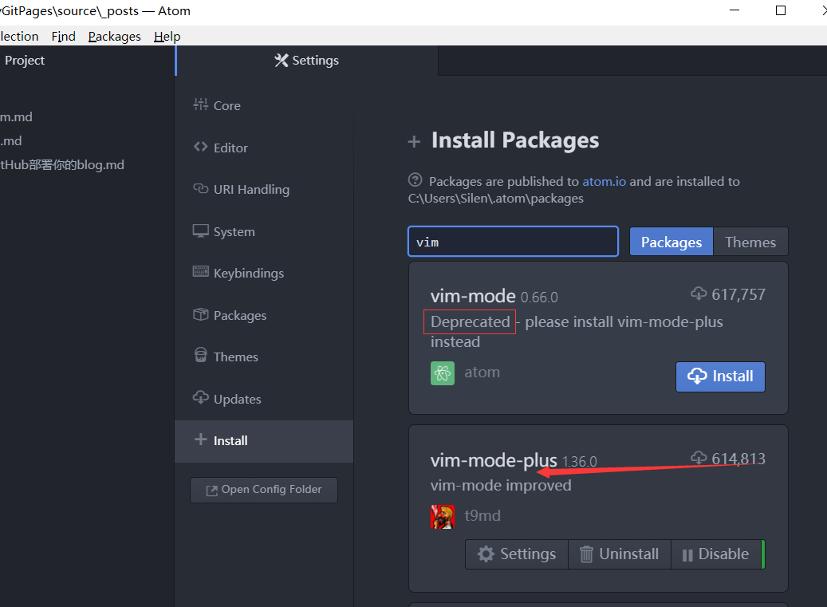Viewport: 827px width, 607px height.
Task: Uninstall the vim-mode-plus package
Action: (x=619, y=554)
